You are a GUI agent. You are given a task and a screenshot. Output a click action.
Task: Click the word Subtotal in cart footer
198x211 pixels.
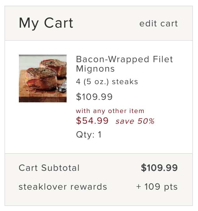click(x=60, y=168)
